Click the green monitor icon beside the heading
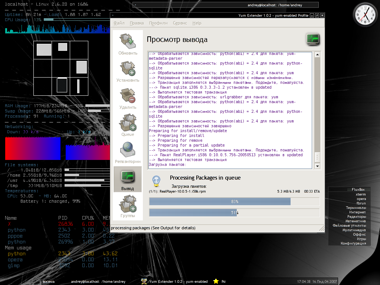This screenshot has width=380, height=285. [312, 39]
